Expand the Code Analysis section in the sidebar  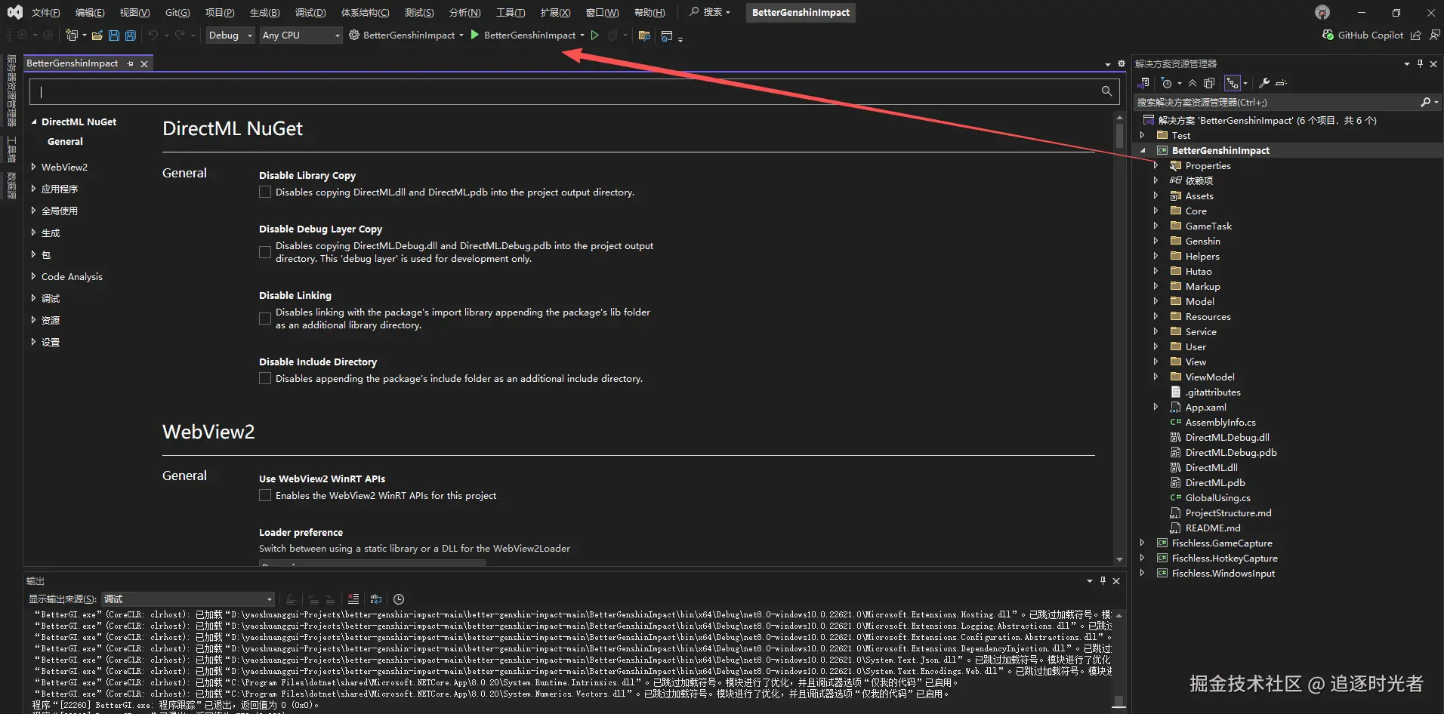pos(34,276)
